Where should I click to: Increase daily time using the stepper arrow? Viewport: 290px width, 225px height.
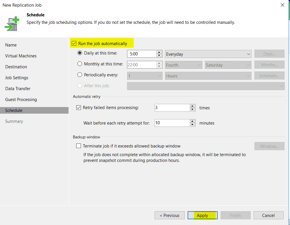159,53
